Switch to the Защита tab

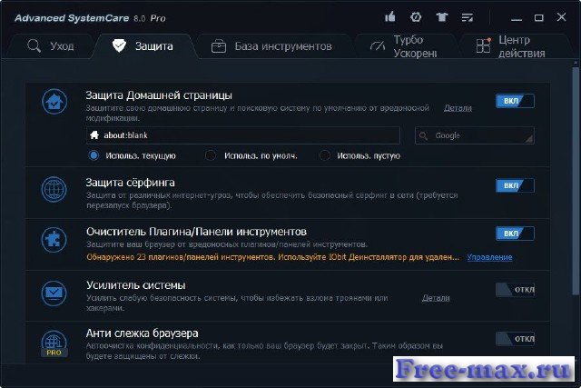[x=143, y=46]
